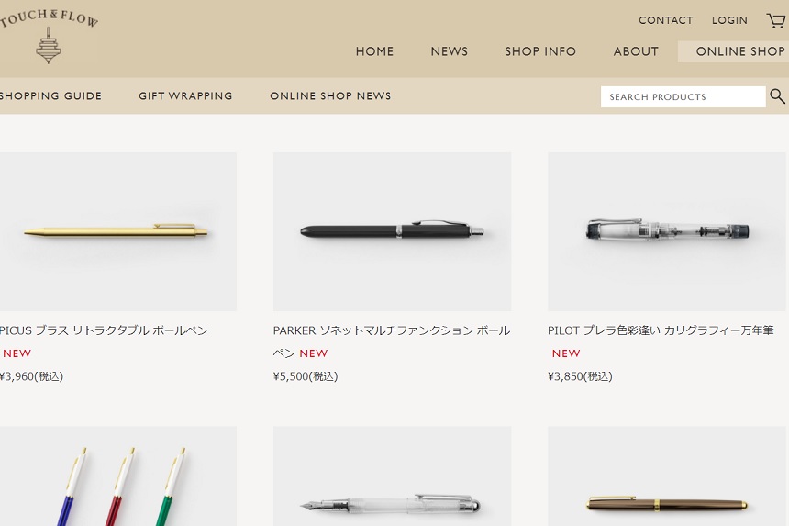789x526 pixels.
Task: Click the PARKER ソネットマルチファンクション product title
Action: 392,341
